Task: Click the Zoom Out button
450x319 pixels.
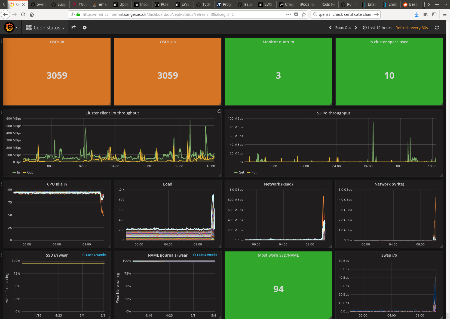Action: [343, 28]
